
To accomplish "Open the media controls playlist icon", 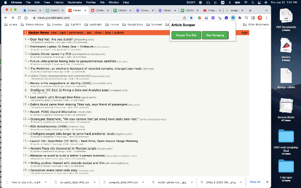I will 246,18.
